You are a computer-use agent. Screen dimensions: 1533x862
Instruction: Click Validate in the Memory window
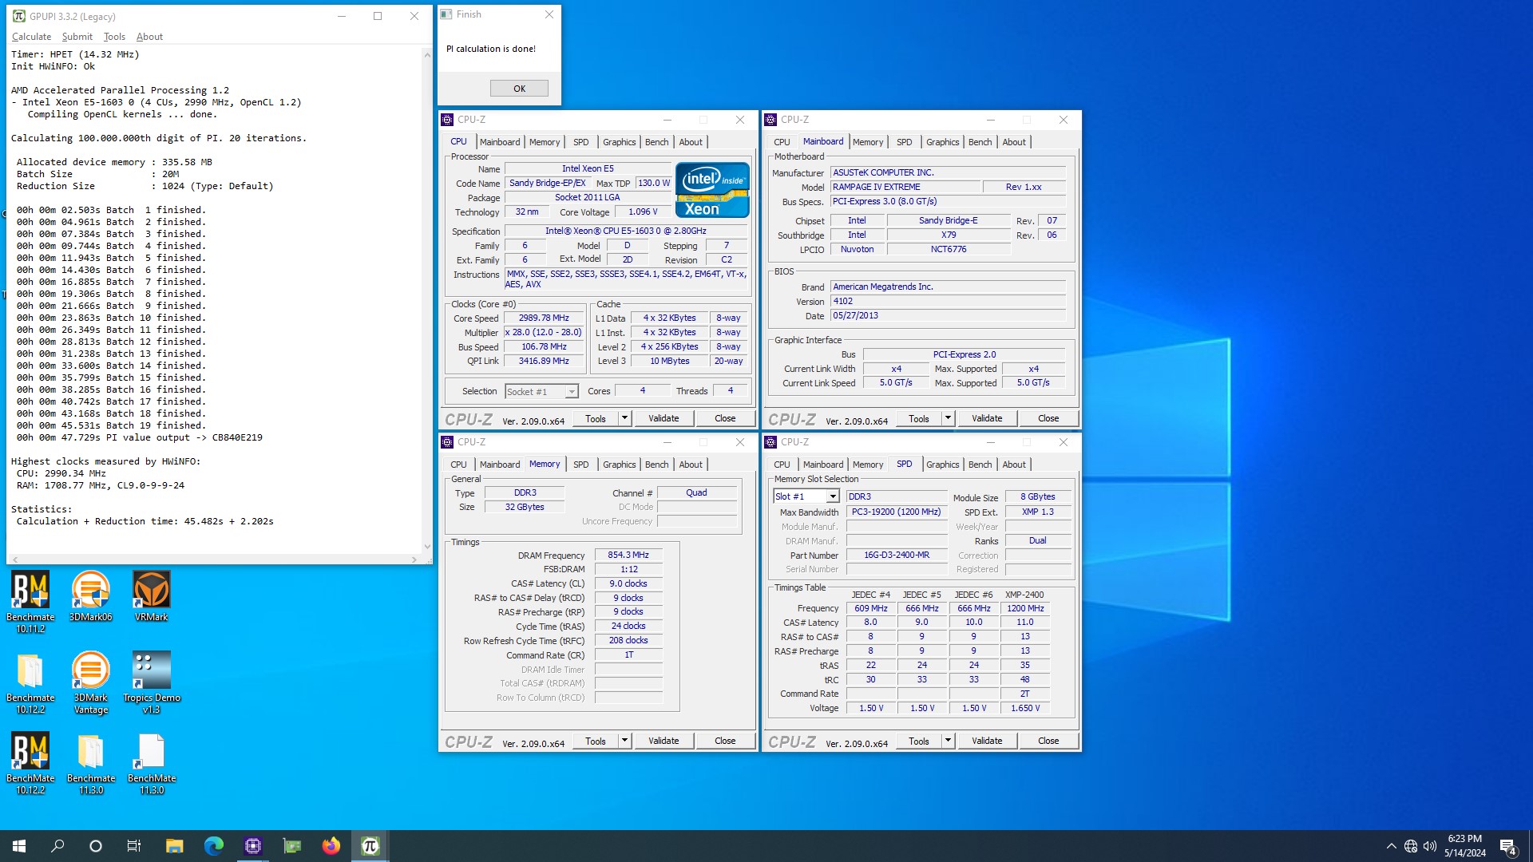point(664,741)
